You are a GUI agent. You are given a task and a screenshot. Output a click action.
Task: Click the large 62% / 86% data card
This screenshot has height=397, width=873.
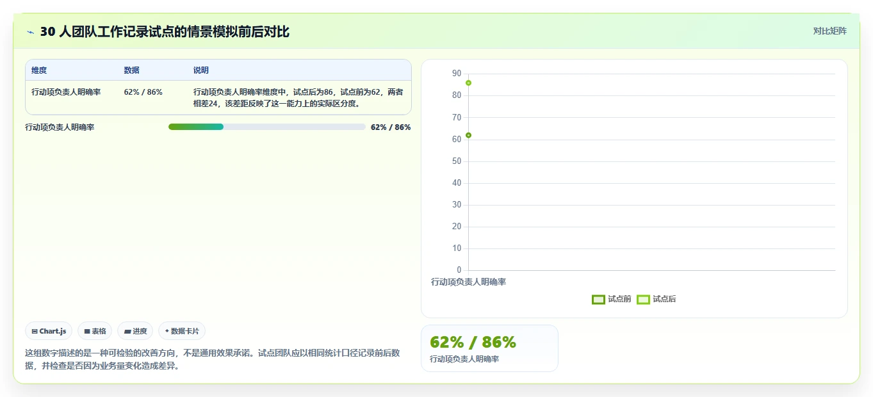[489, 348]
